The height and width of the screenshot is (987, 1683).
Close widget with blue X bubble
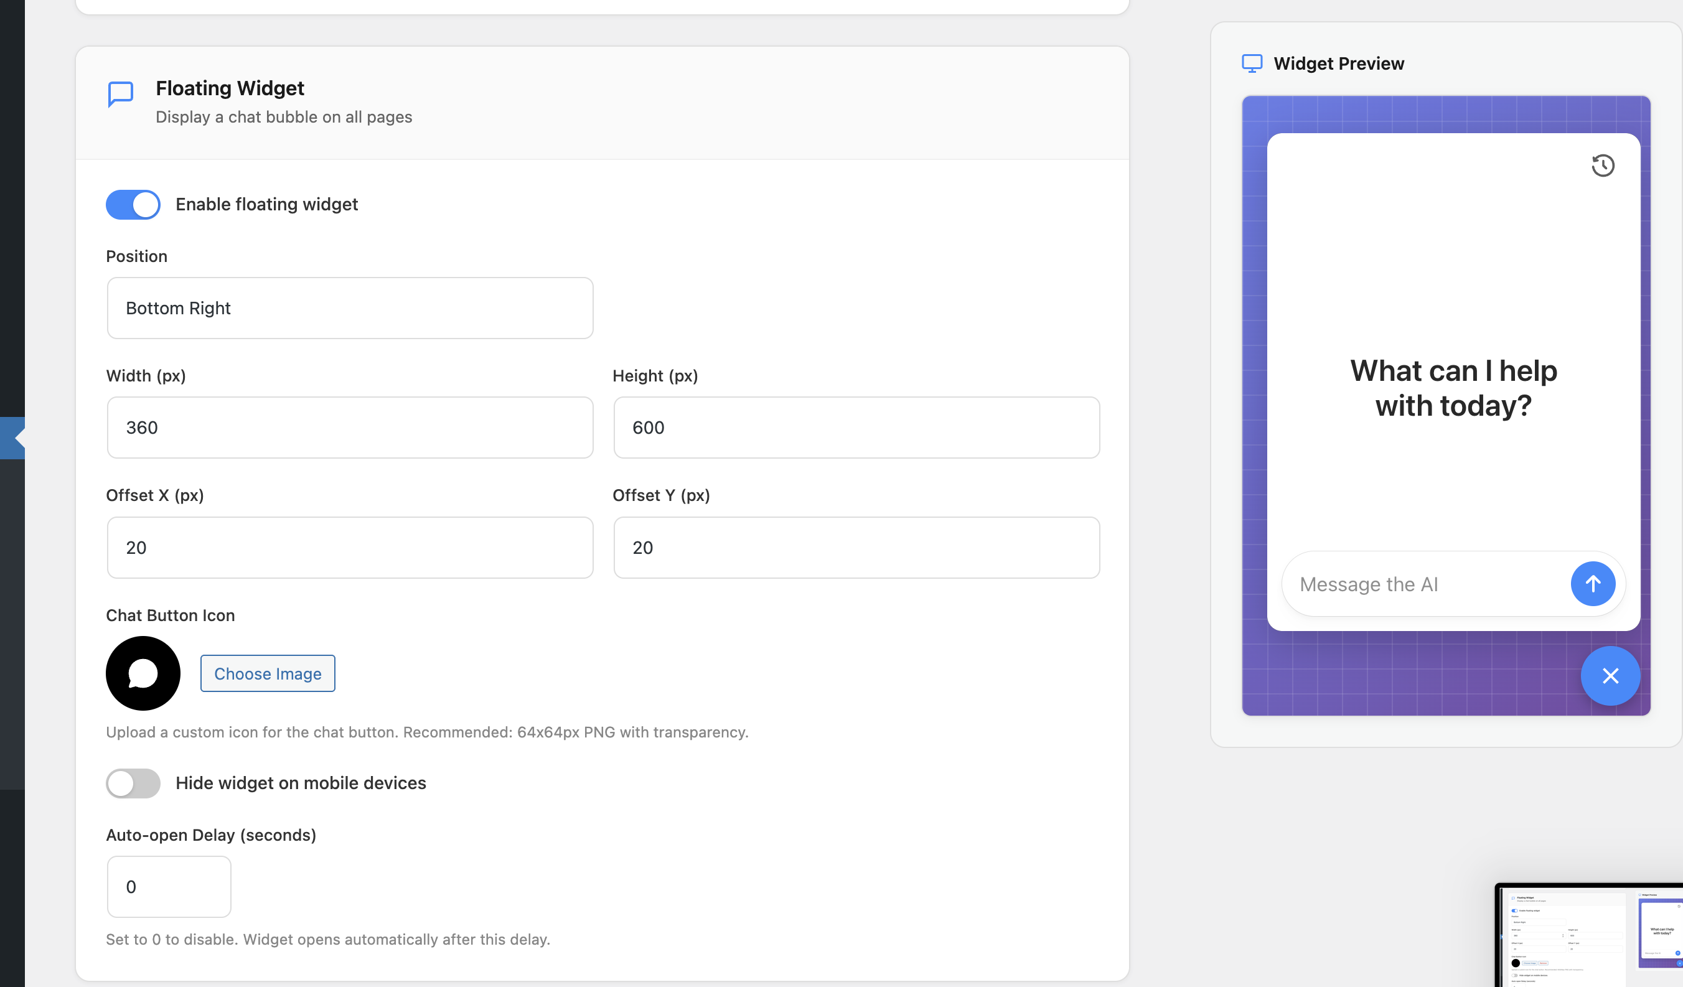click(1610, 676)
